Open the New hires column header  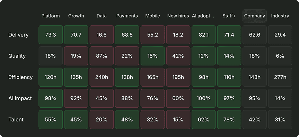[178, 16]
